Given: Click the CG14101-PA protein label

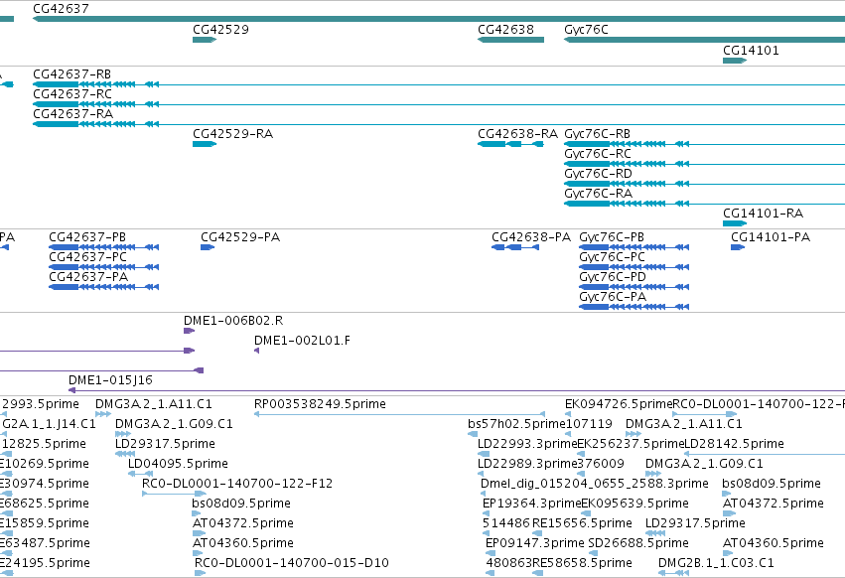Looking at the screenshot, I should click(771, 237).
